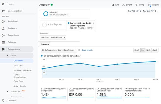Click the Add Segment box
The height and width of the screenshot is (104, 161).
(x=53, y=25)
